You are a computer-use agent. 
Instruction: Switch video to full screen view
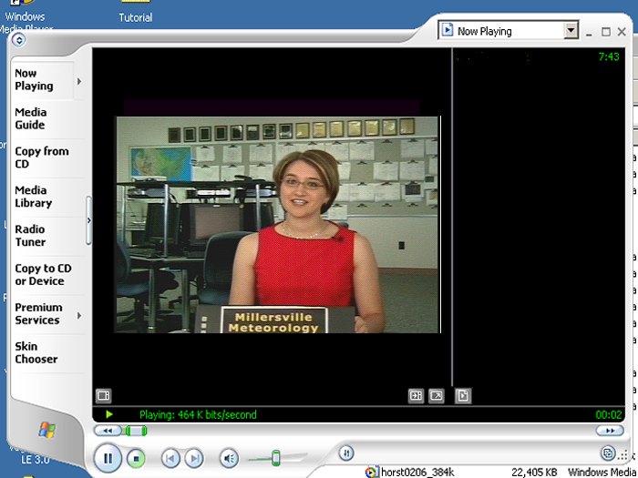tap(437, 395)
